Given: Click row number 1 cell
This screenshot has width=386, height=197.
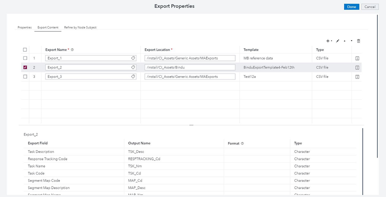Looking at the screenshot, I should pos(34,58).
